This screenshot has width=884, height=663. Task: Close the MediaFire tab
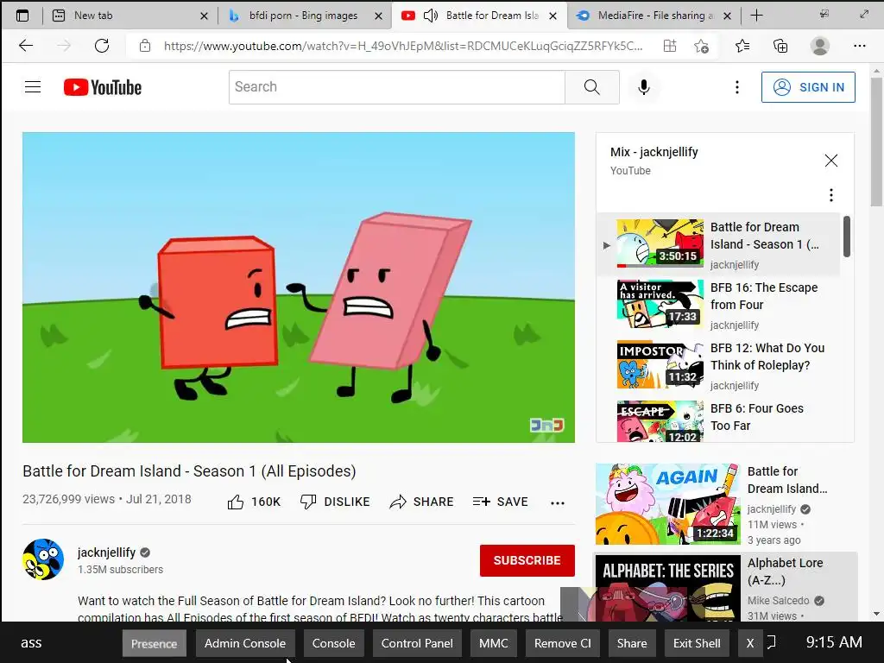click(727, 16)
